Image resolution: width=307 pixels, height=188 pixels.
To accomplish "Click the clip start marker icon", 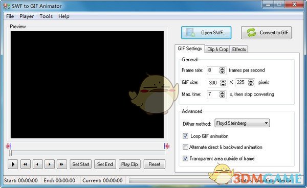I will click(8, 146).
